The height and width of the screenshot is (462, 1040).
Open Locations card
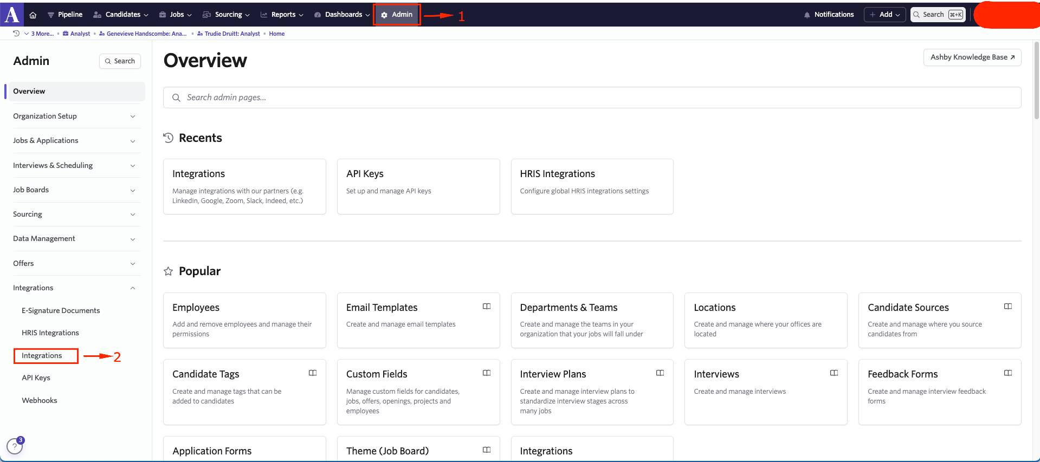click(766, 320)
